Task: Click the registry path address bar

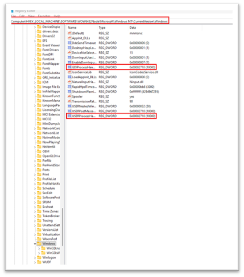Action: pyautogui.click(x=90, y=22)
